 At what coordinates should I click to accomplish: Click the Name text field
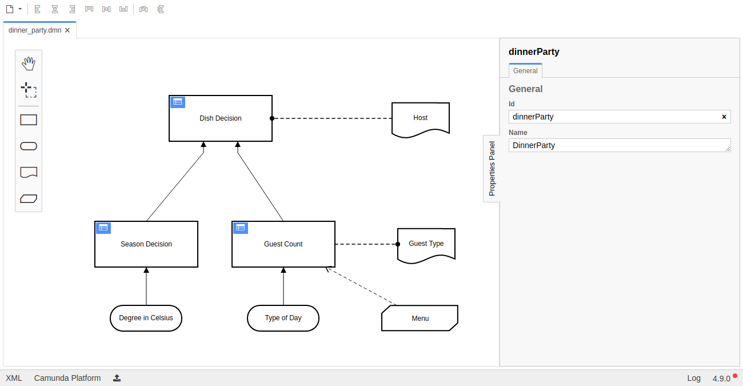[x=617, y=145]
